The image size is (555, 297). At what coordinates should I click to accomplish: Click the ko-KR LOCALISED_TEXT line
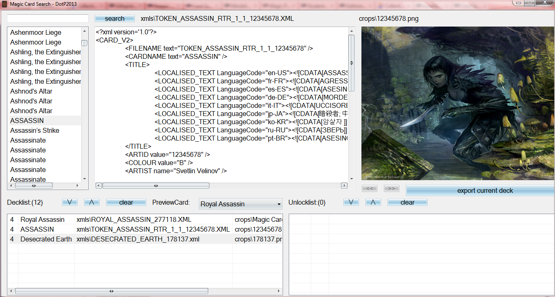coord(251,122)
